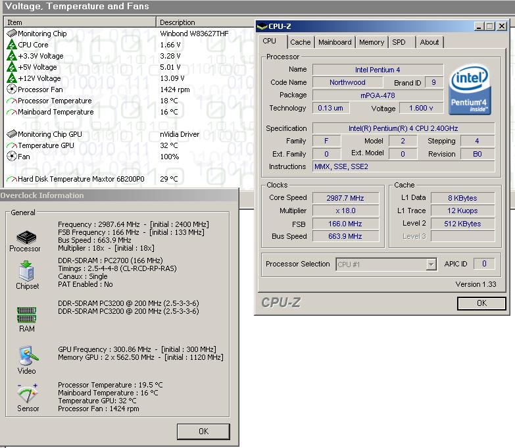Image resolution: width=515 pixels, height=448 pixels.
Task: Click the Version 1.33 text in CPU-Z
Action: [x=476, y=284]
